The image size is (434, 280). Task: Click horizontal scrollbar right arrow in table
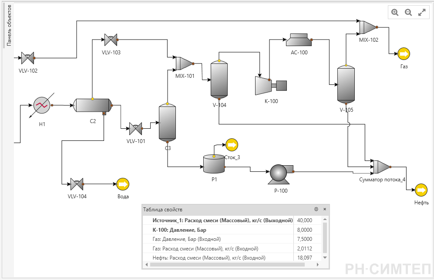317,264
